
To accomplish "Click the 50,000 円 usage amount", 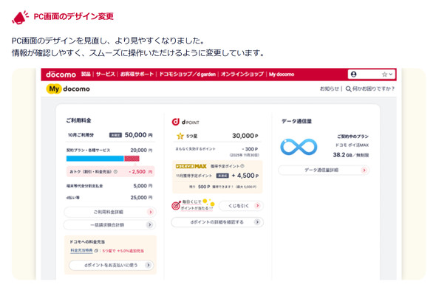I will point(138,135).
